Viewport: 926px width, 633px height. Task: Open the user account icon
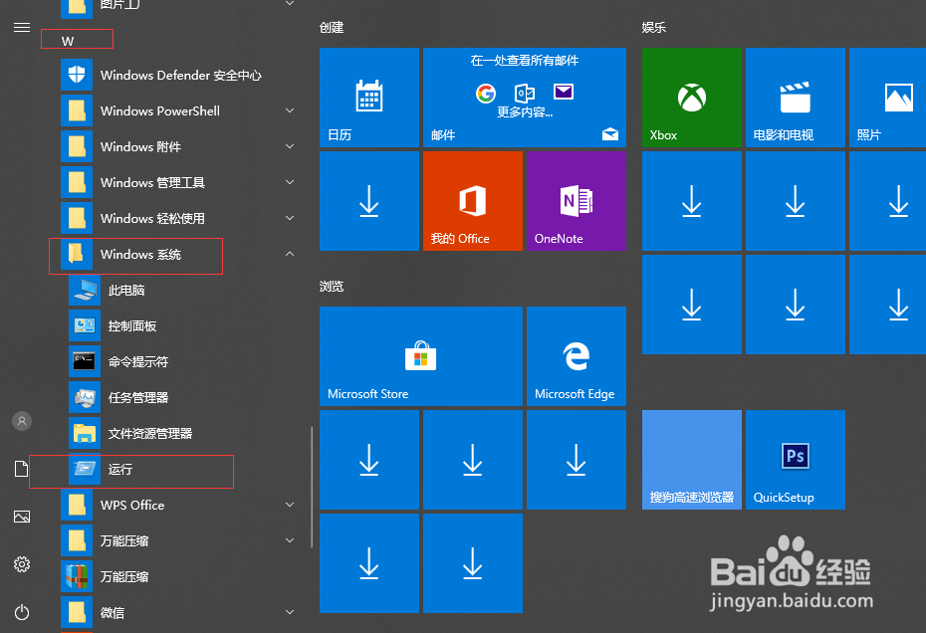coord(22,421)
